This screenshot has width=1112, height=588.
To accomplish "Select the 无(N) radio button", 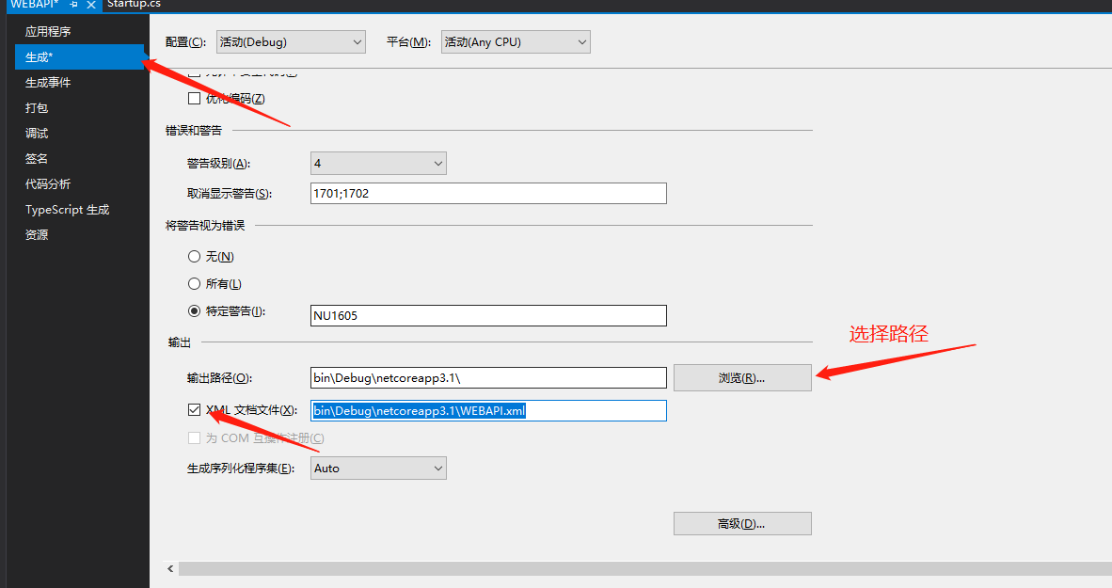I will pyautogui.click(x=195, y=257).
